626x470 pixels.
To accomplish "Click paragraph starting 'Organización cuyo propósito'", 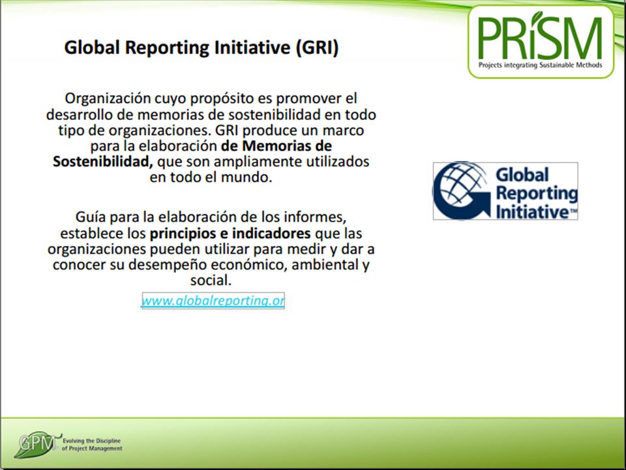I will [x=211, y=138].
